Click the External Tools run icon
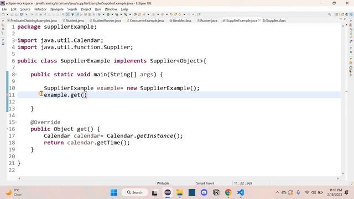 point(126,14)
